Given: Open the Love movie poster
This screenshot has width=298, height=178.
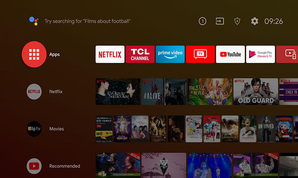Looking at the screenshot, I should coord(140,129).
